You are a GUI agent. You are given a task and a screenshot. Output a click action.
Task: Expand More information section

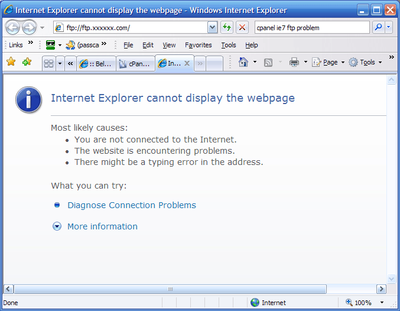57,226
